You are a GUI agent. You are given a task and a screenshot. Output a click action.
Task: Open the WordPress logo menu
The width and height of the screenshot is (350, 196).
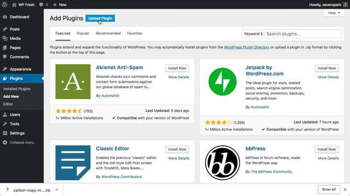(x=4, y=4)
